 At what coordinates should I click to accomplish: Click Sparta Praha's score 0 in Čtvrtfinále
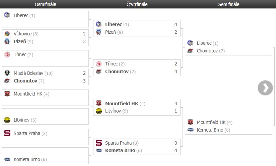click(x=176, y=143)
